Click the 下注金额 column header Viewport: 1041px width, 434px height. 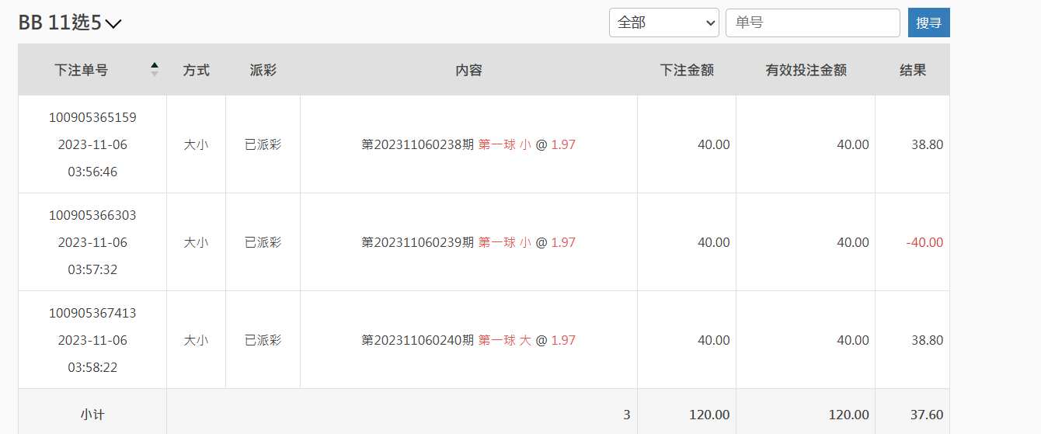coord(686,70)
